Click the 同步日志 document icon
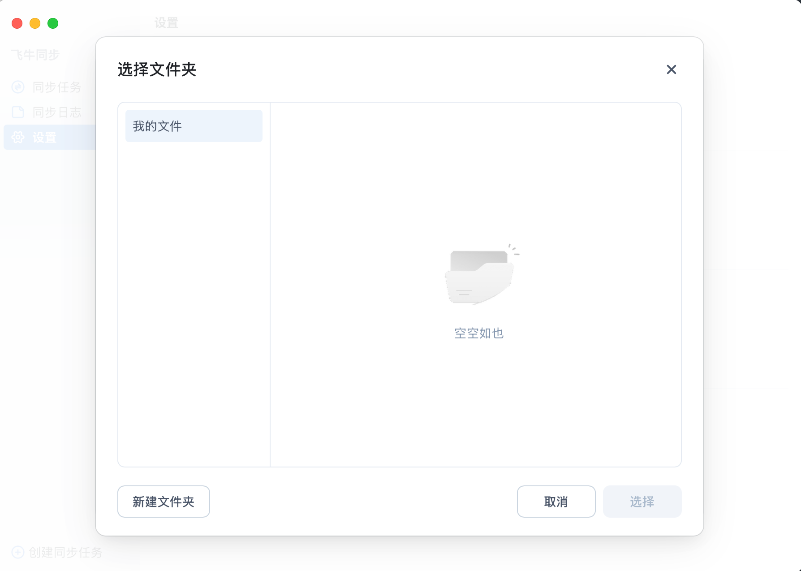The image size is (801, 571). click(x=18, y=112)
